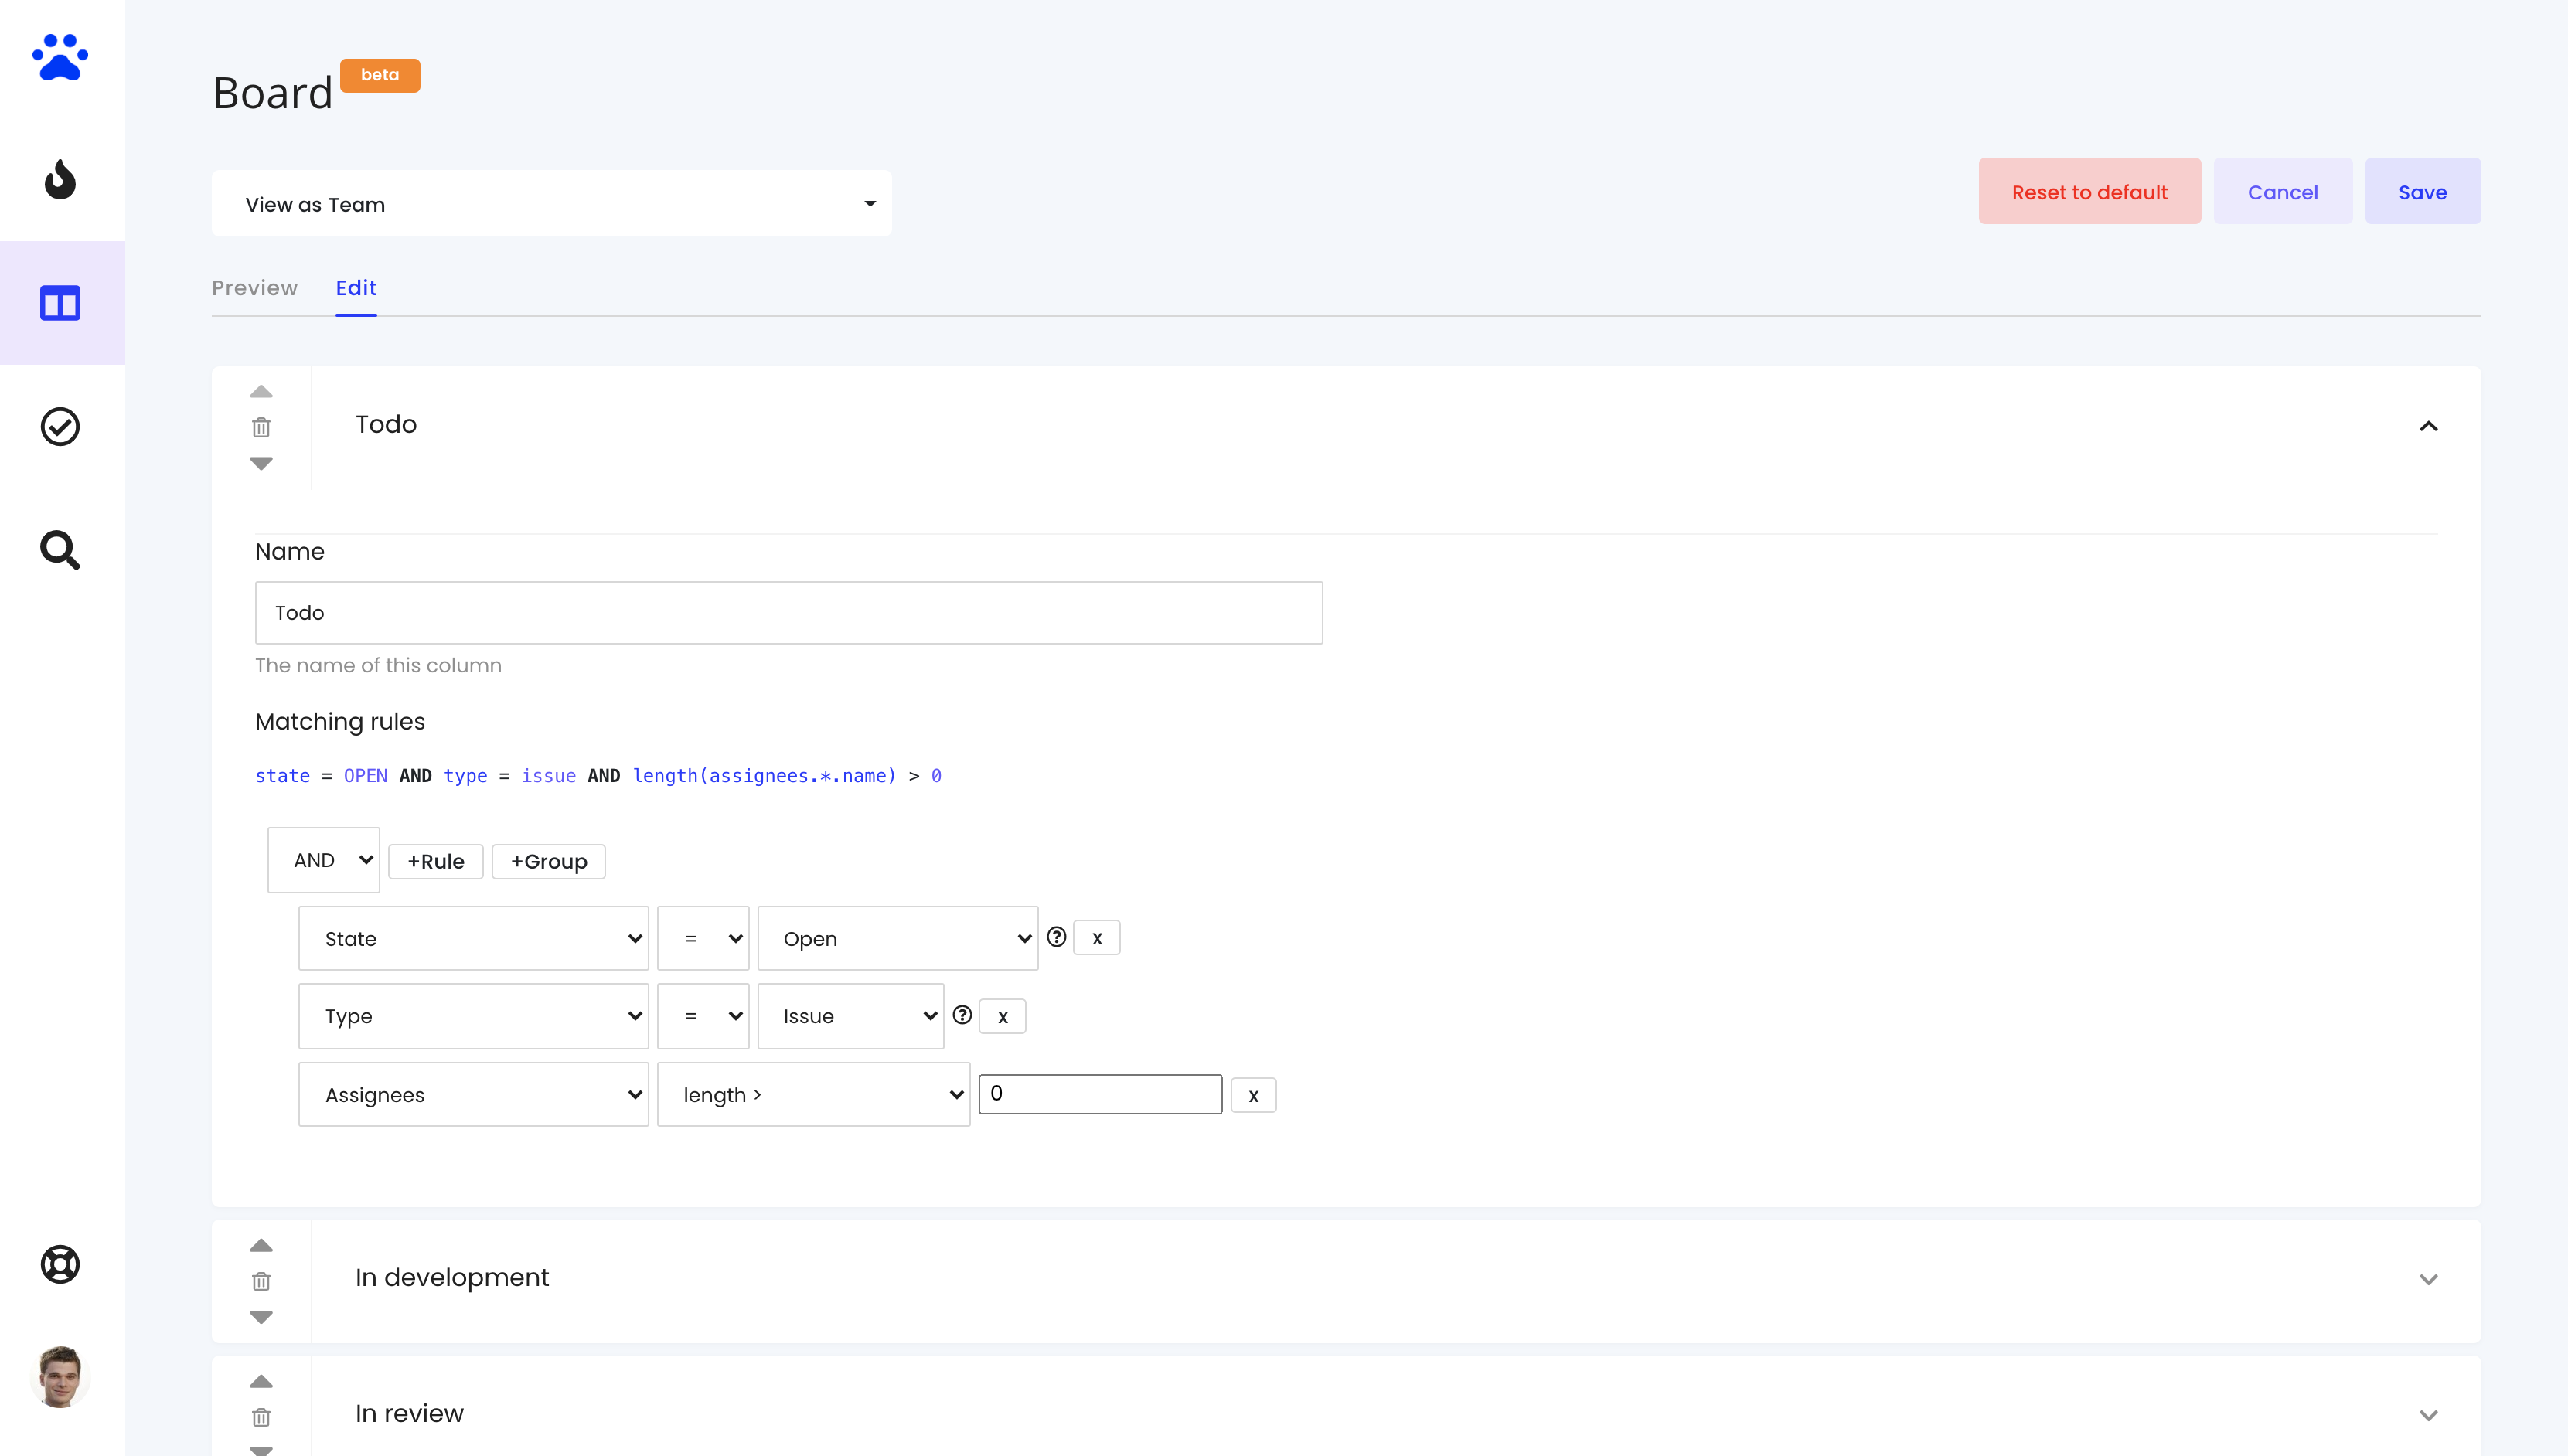Move the Todo column up
Image resolution: width=2568 pixels, height=1456 pixels.
tap(261, 391)
